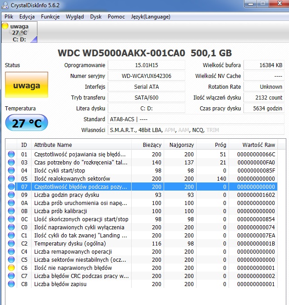Image resolution: width=289 pixels, height=305 pixels.
Task: Click the blue status icon for attribute 03
Action: pyautogui.click(x=11, y=163)
